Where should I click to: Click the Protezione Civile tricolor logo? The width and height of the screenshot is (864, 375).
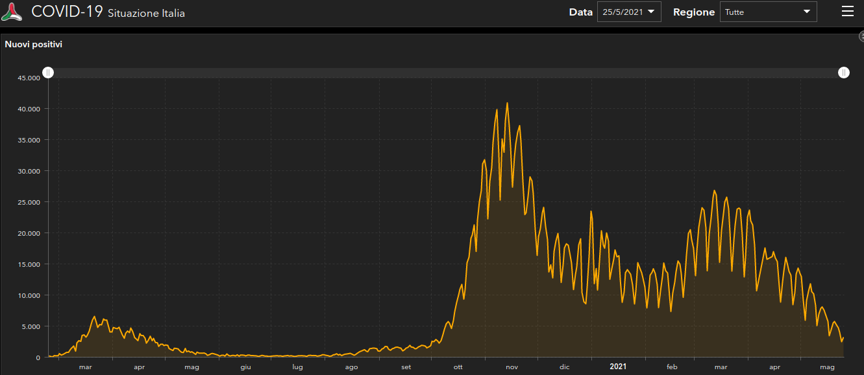12,12
